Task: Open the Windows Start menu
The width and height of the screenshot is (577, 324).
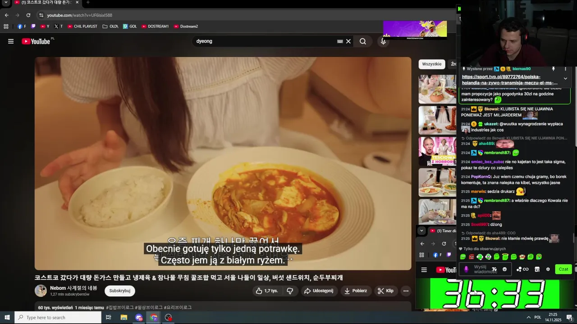Action: [7, 317]
